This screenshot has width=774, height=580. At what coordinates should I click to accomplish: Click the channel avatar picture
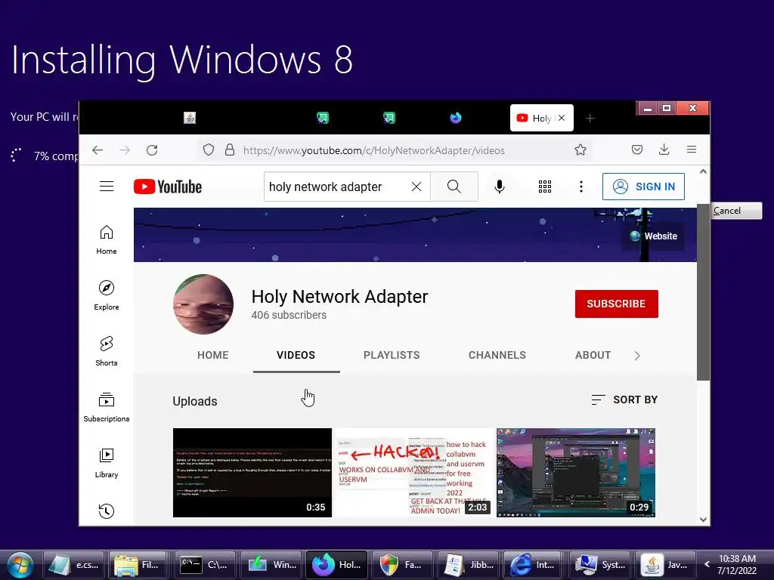pyautogui.click(x=203, y=304)
